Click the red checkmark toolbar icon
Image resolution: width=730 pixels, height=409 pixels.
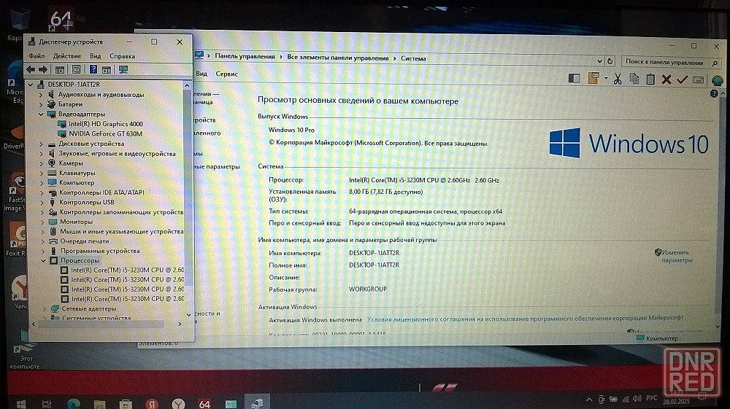682,79
